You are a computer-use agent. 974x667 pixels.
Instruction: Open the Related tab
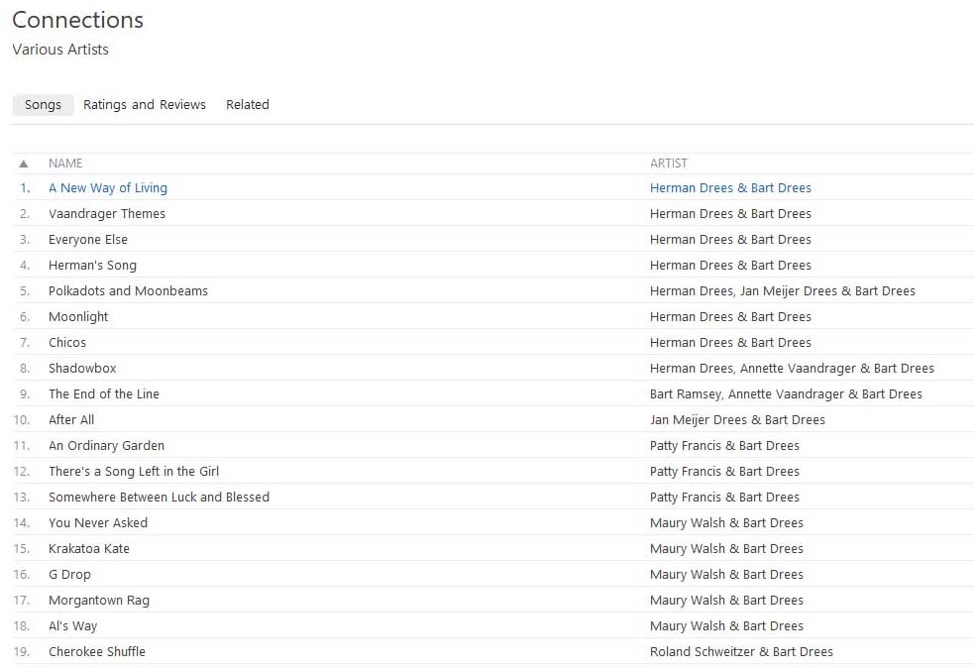(248, 105)
